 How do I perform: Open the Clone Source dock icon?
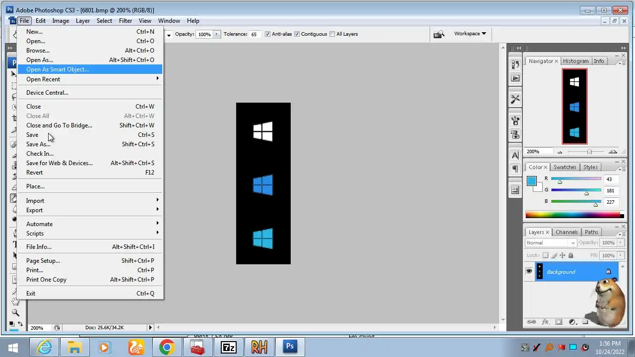coord(515,134)
